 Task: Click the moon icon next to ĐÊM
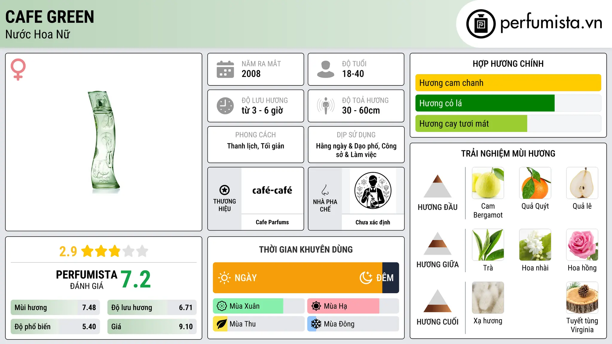[366, 278]
